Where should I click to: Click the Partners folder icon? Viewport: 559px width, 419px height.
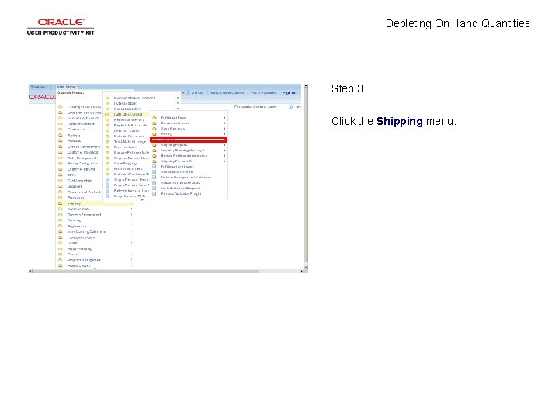coord(61,135)
